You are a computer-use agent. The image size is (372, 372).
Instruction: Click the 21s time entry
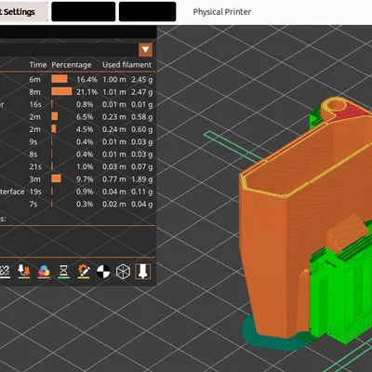[x=35, y=166]
